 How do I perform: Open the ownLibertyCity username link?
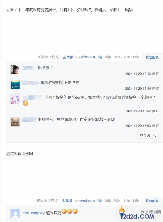[33, 213]
